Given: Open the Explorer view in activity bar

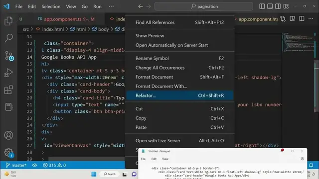Looking at the screenshot, I should click(x=8, y=21).
